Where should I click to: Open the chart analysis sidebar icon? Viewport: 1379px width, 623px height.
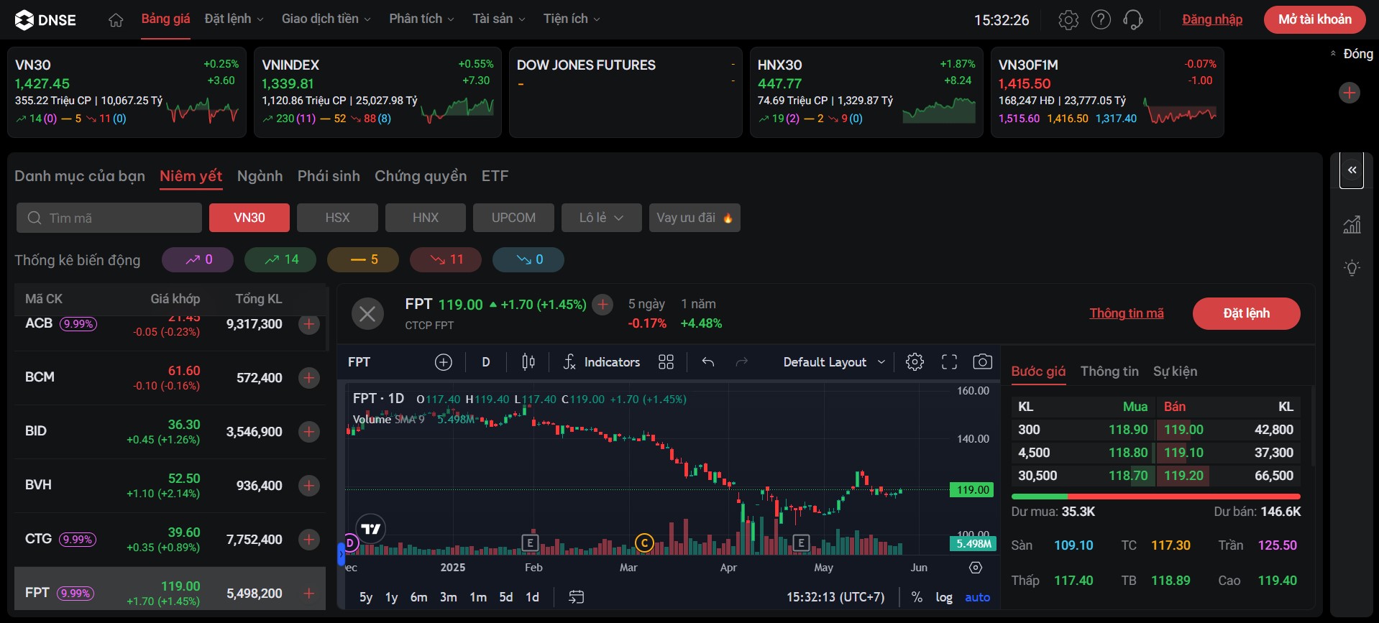1352,225
